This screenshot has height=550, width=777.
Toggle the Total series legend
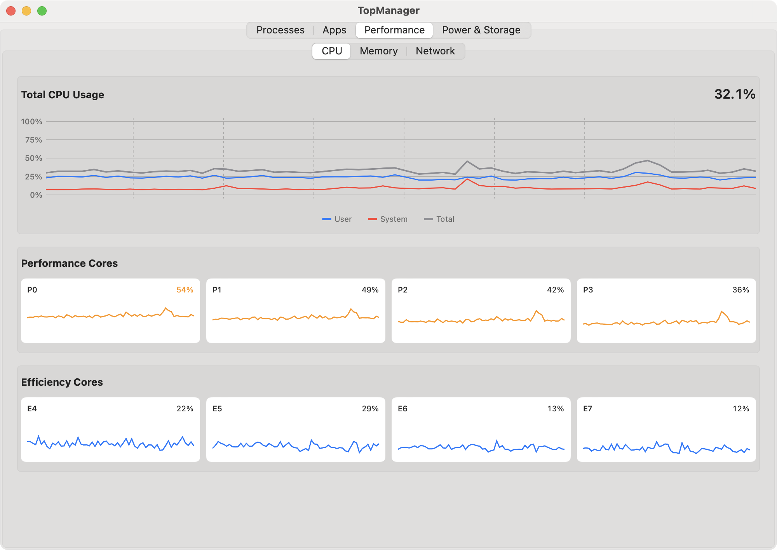click(x=439, y=219)
